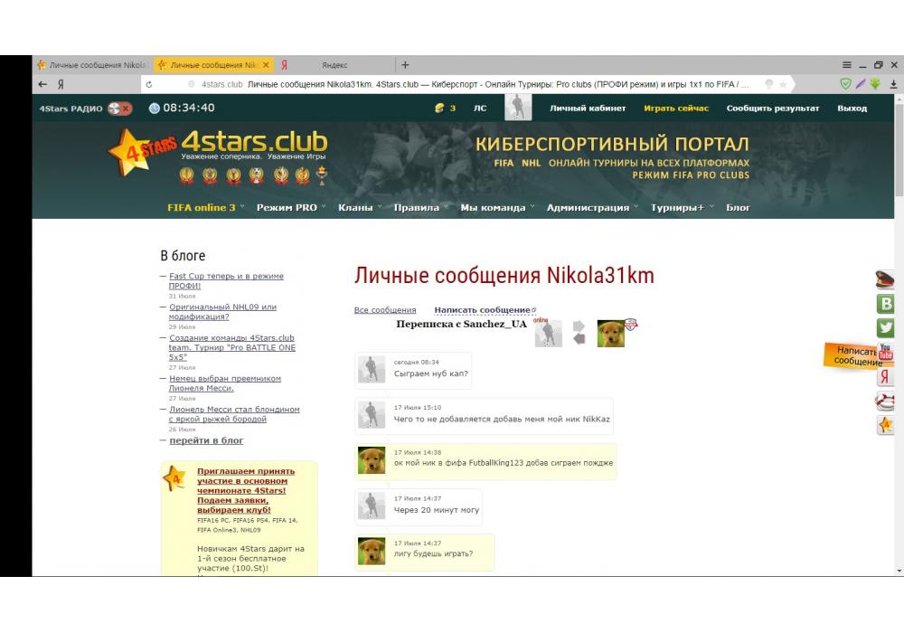
Task: Click the purple feather extension icon
Action: (861, 84)
